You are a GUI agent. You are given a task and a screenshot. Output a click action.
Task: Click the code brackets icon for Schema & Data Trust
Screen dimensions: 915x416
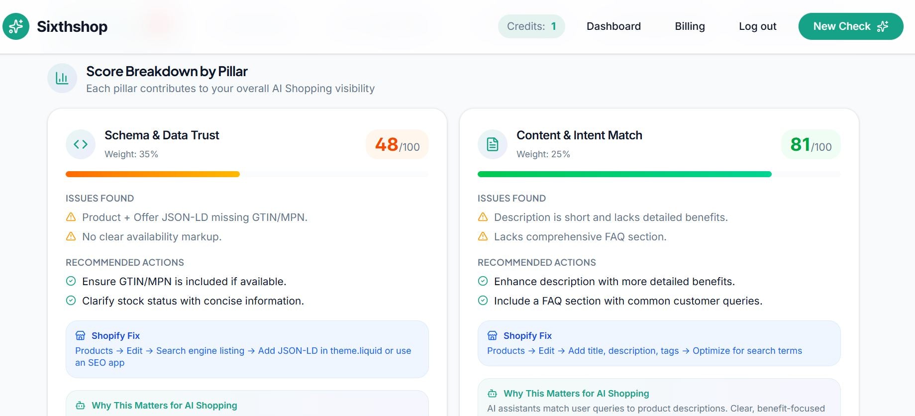tap(81, 144)
